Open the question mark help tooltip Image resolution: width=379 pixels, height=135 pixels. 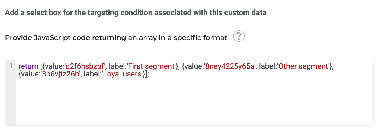coord(239,36)
